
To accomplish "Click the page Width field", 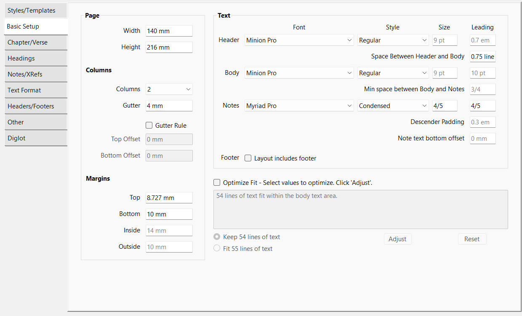I will coord(169,31).
